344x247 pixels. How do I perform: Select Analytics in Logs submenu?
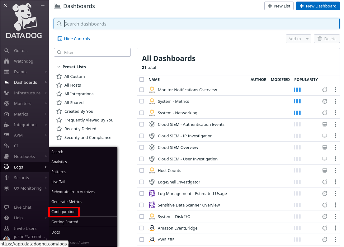coord(59,162)
